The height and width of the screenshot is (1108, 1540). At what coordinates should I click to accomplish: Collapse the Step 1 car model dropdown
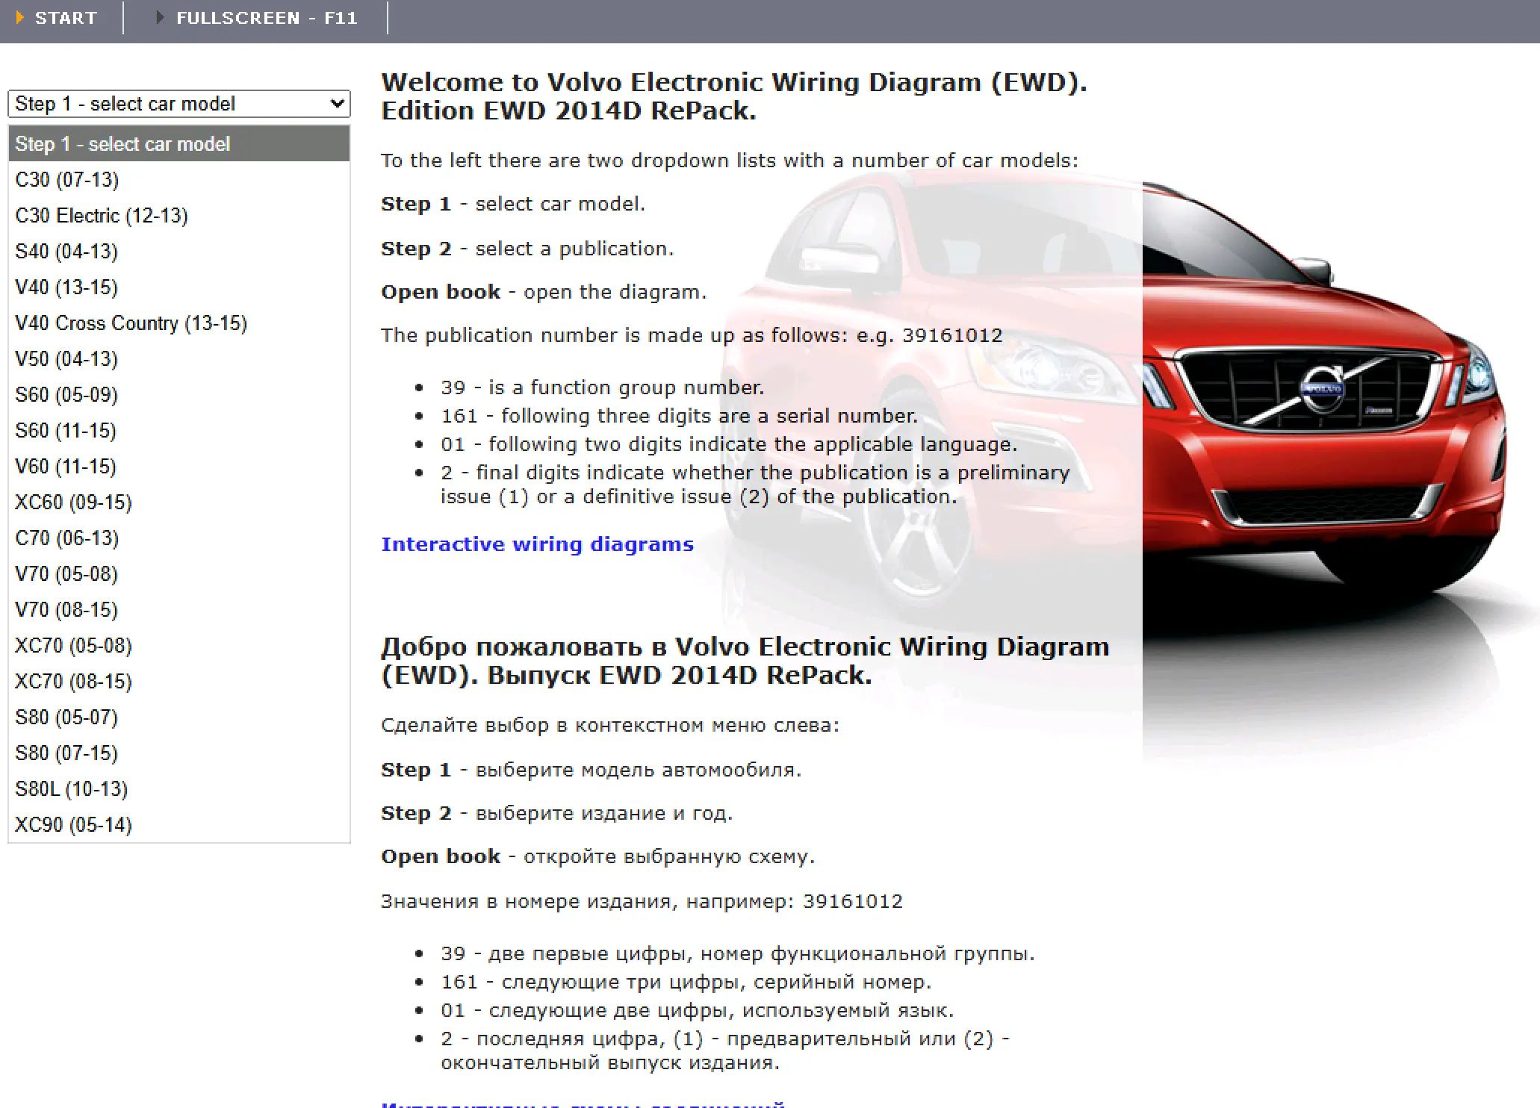(x=179, y=104)
